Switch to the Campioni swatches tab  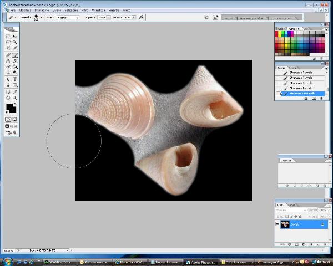pos(294,28)
